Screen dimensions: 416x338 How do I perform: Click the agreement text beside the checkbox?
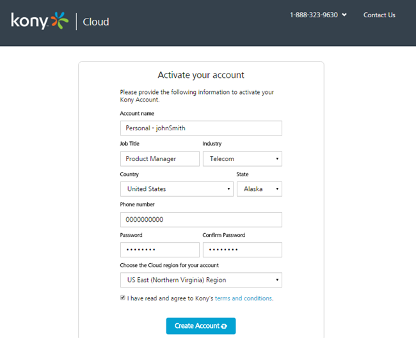[x=170, y=298]
